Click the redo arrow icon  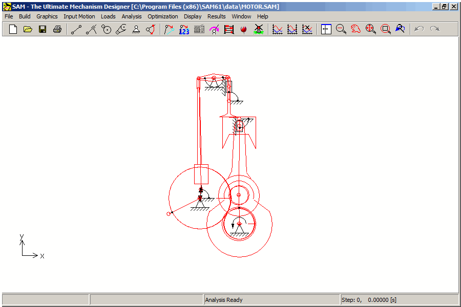[434, 29]
